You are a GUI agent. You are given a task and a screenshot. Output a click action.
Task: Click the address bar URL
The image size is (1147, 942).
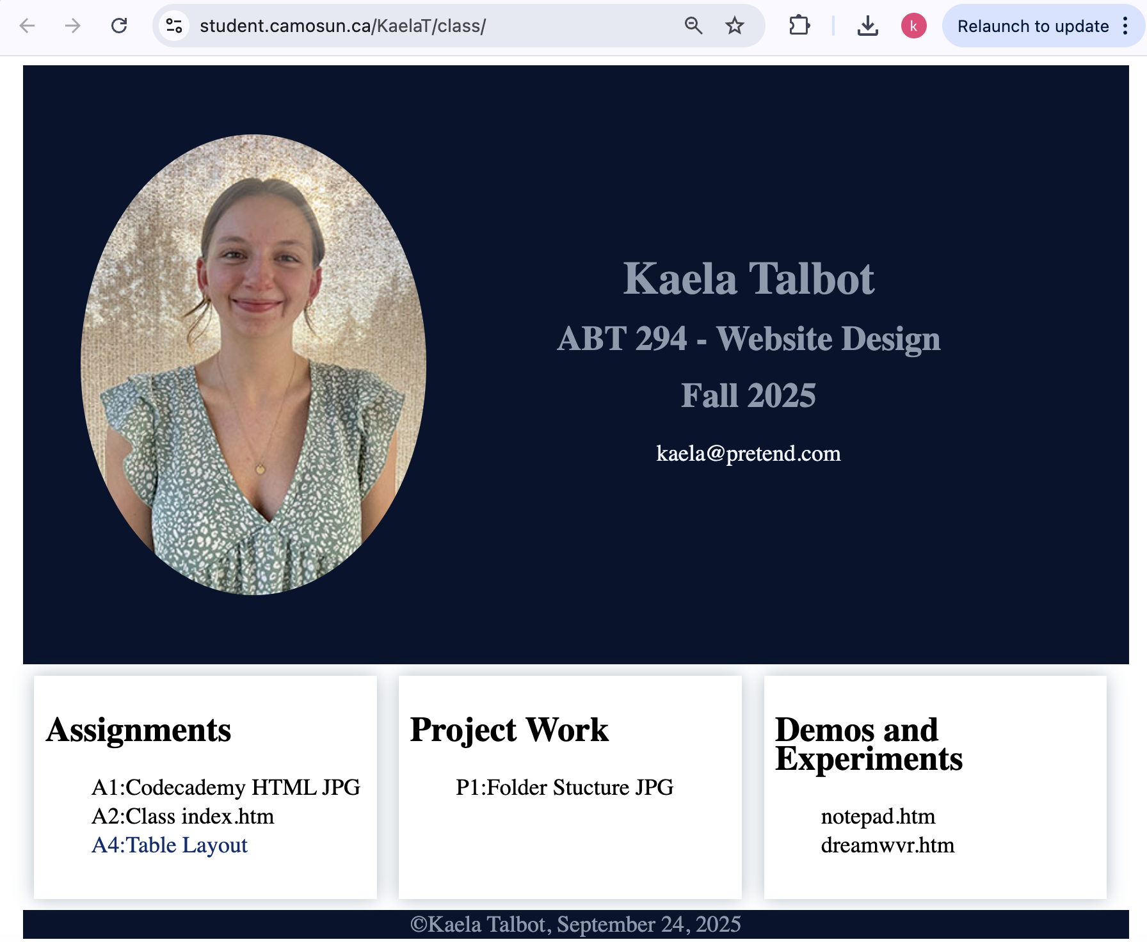(342, 26)
